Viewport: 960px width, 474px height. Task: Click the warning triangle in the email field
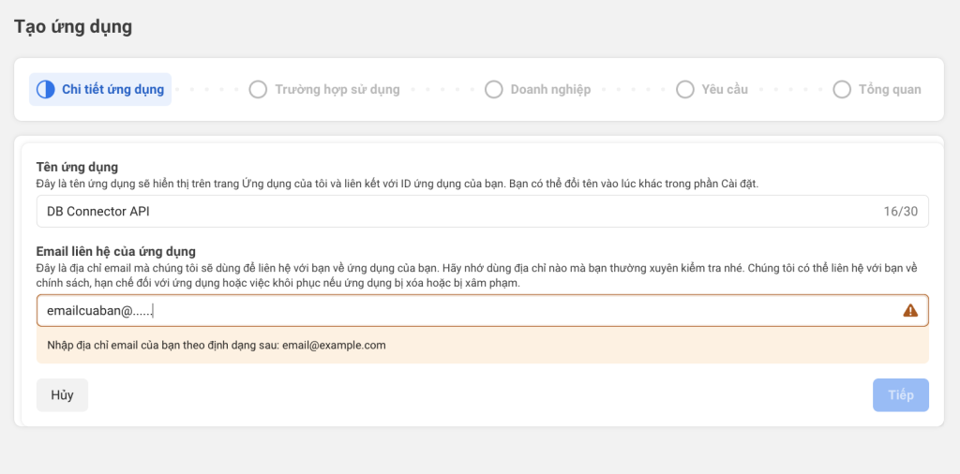(x=909, y=311)
